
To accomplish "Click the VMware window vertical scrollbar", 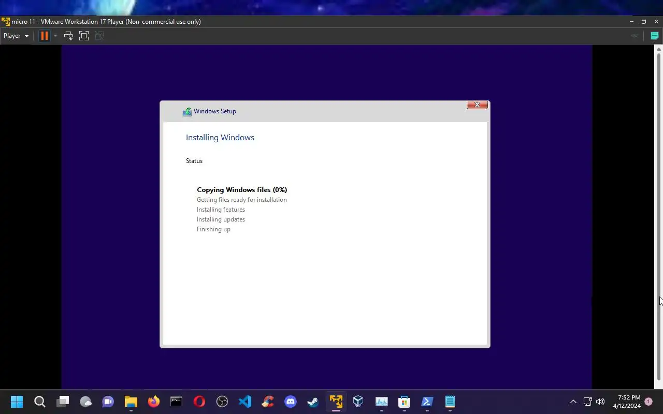I will (x=659, y=216).
